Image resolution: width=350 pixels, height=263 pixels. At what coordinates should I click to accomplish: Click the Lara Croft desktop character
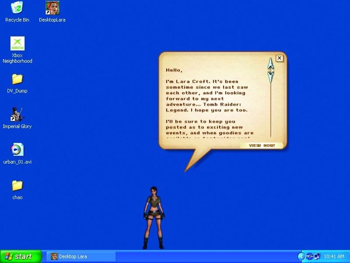pos(154,218)
